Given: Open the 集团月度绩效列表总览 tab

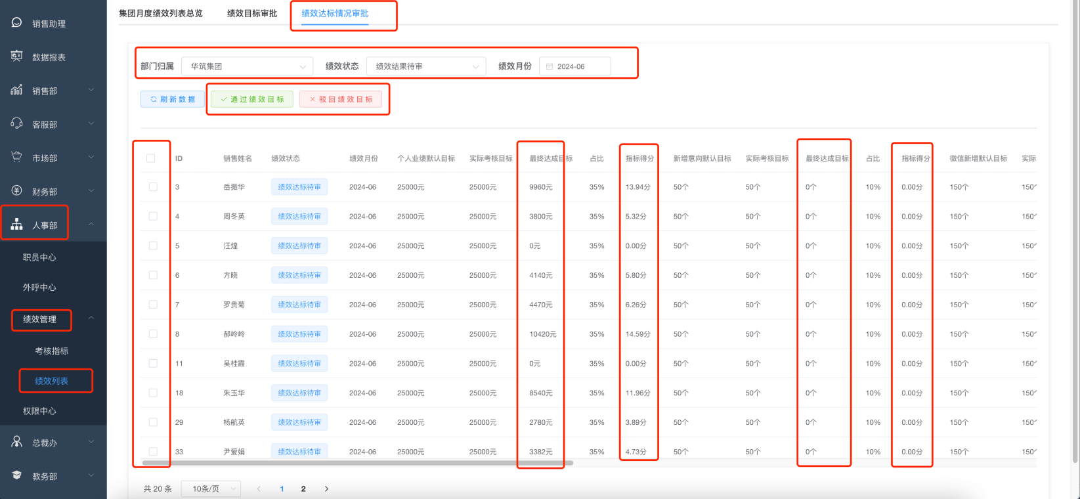Looking at the screenshot, I should (161, 13).
